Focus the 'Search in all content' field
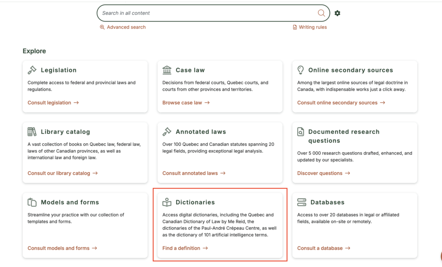 coord(207,13)
